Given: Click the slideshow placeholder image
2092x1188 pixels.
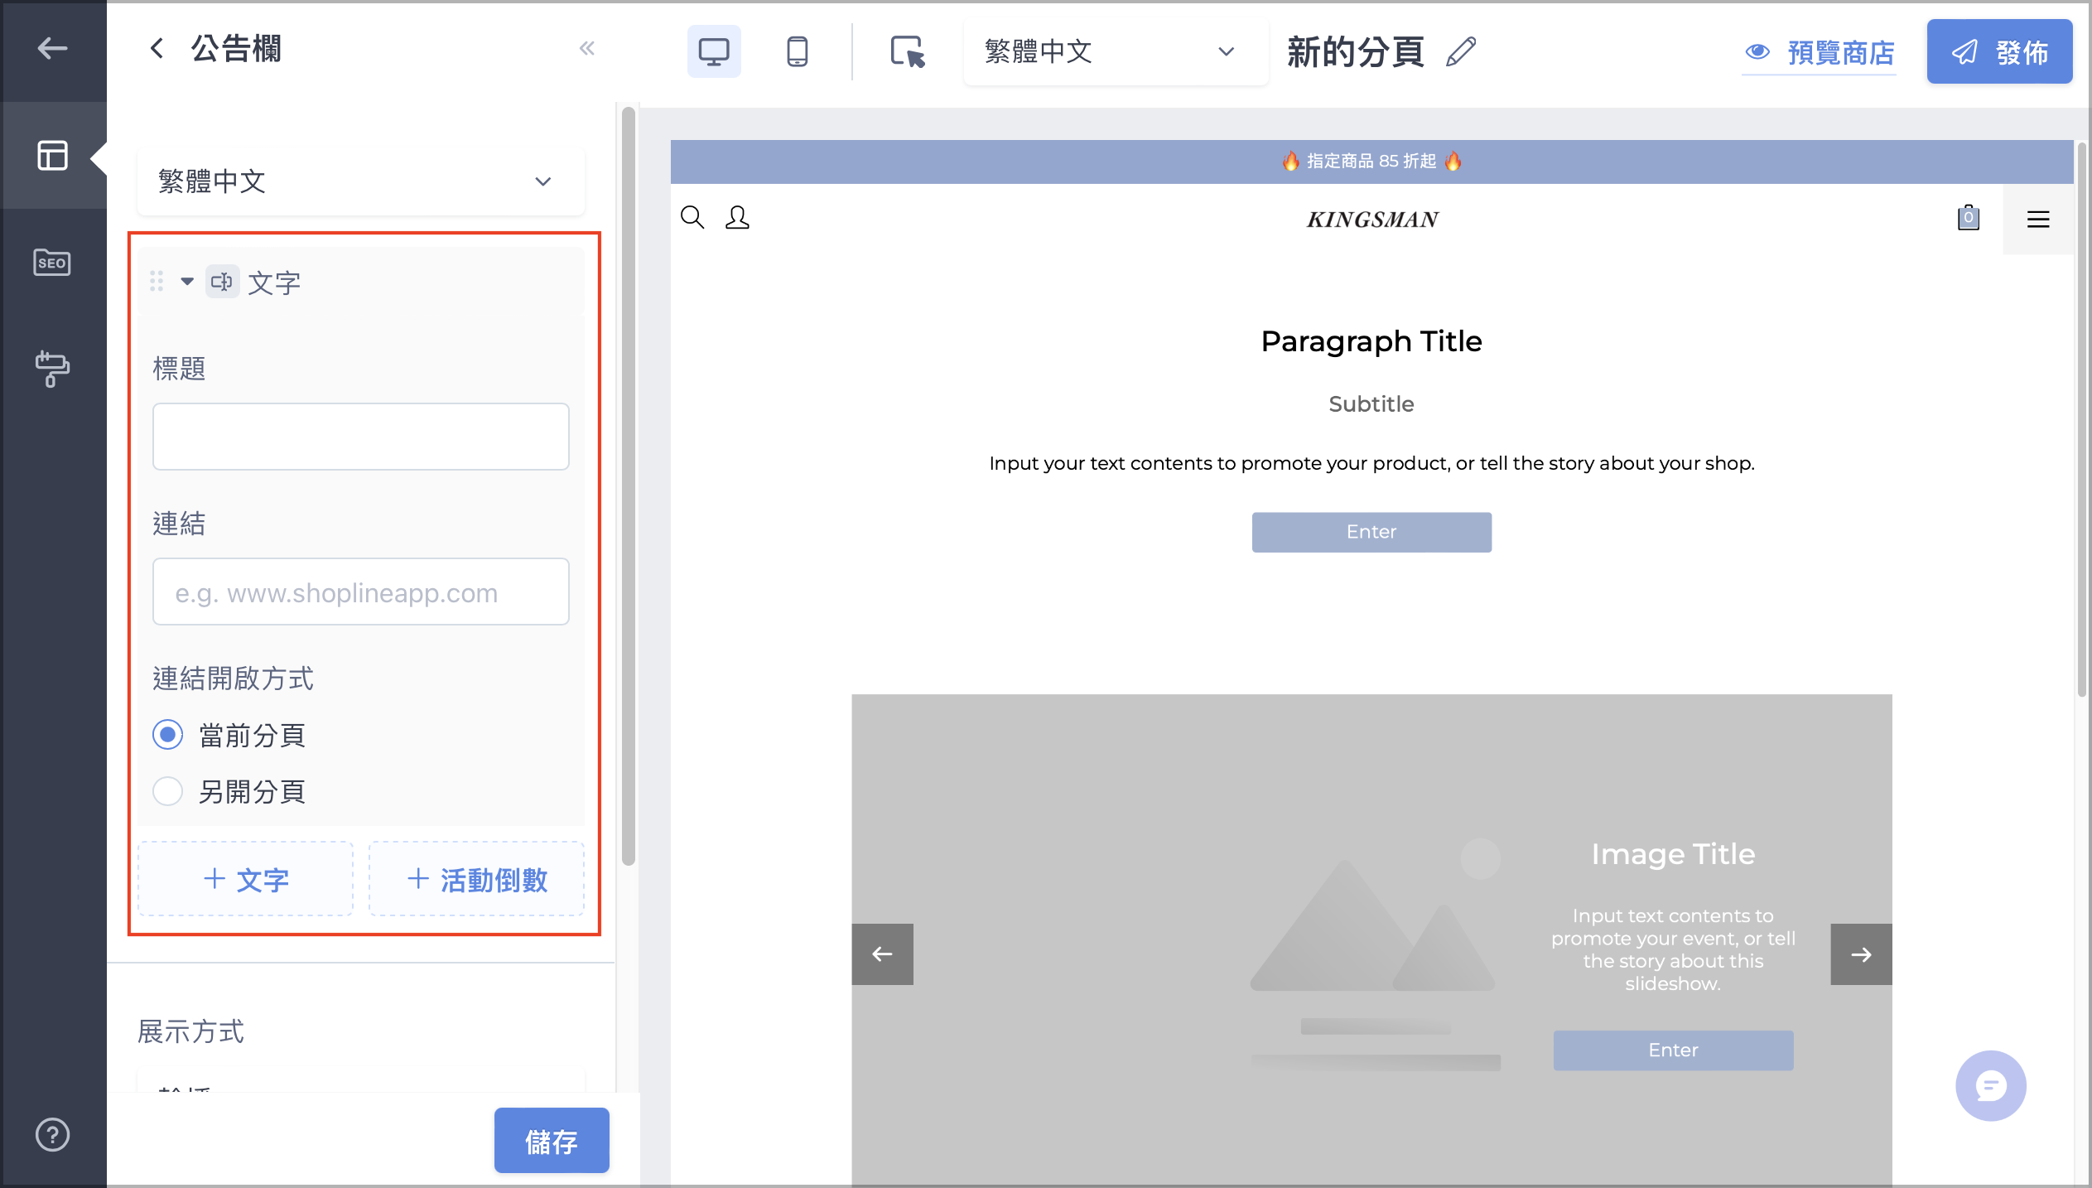Looking at the screenshot, I should point(1375,957).
